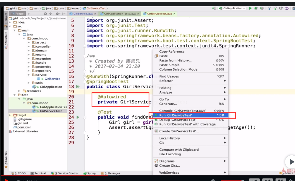Image resolution: width=295 pixels, height=181 pixels.
Task: Switch to GirlService.java editor tab
Action: coord(83,14)
